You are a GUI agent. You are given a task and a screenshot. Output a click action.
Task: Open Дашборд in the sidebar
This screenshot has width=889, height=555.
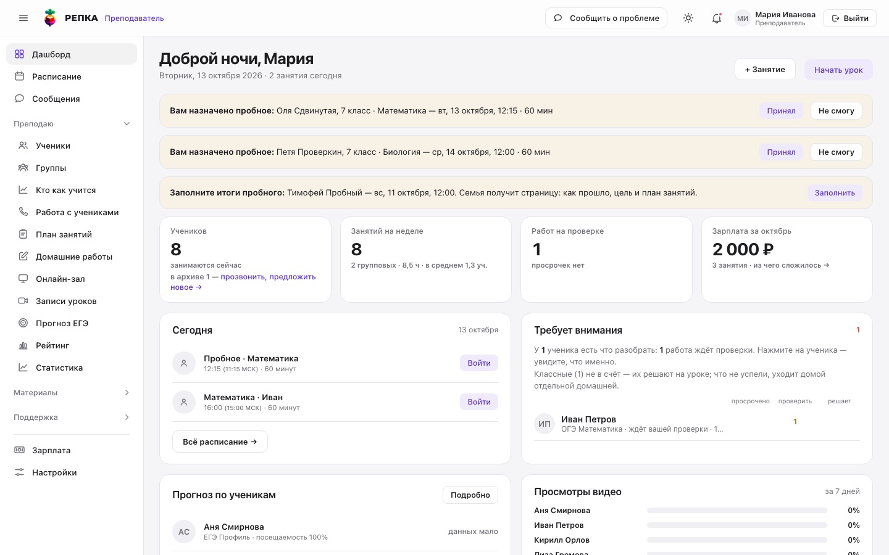pyautogui.click(x=72, y=54)
